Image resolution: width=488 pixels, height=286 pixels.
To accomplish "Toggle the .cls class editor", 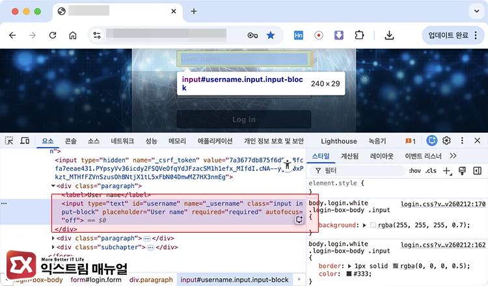I will click(x=431, y=171).
